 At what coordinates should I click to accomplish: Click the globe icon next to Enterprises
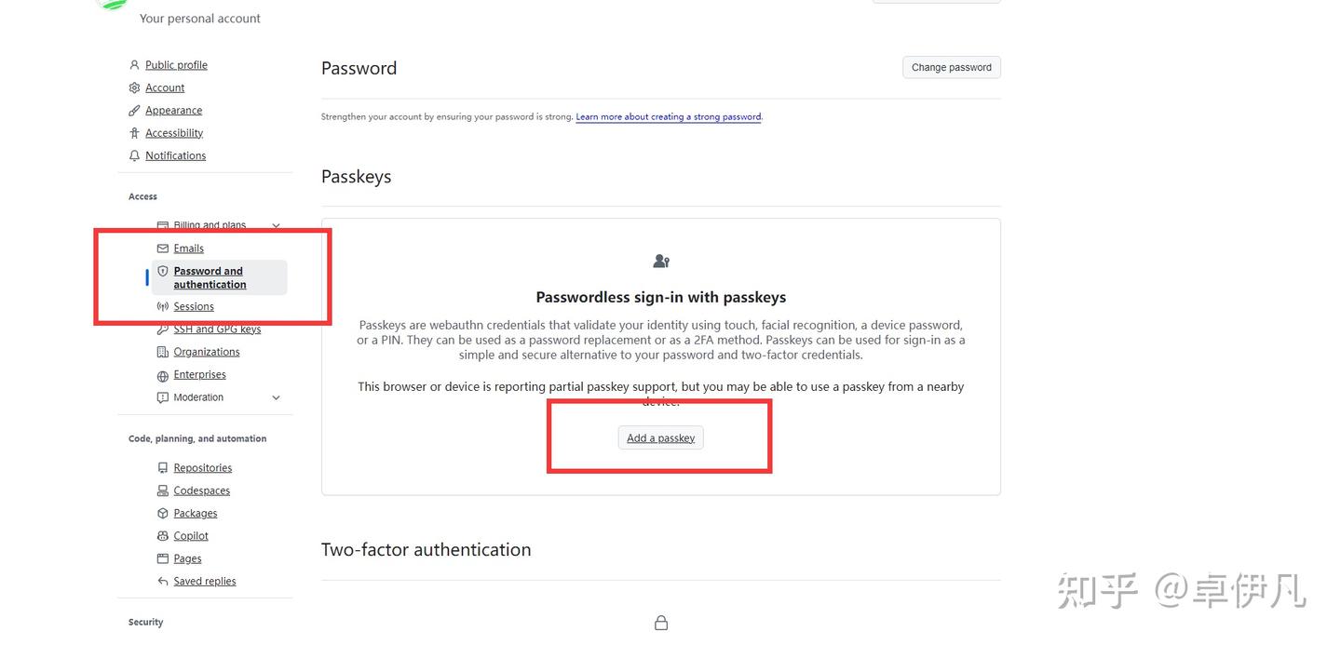click(163, 375)
